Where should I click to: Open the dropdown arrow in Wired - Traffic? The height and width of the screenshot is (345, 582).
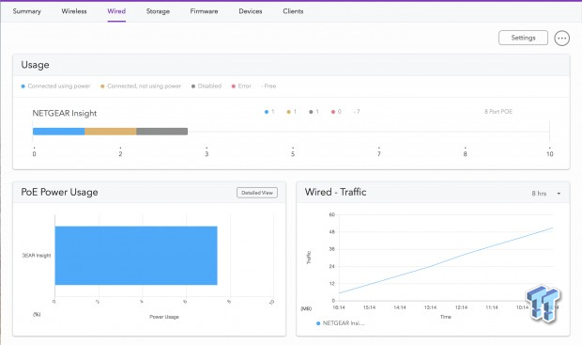point(559,194)
